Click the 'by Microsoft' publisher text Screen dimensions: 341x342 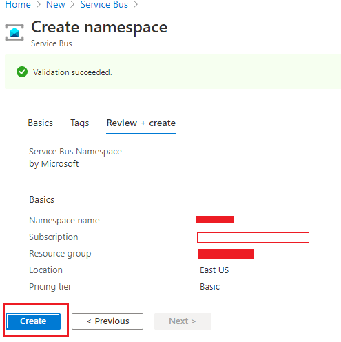point(54,164)
